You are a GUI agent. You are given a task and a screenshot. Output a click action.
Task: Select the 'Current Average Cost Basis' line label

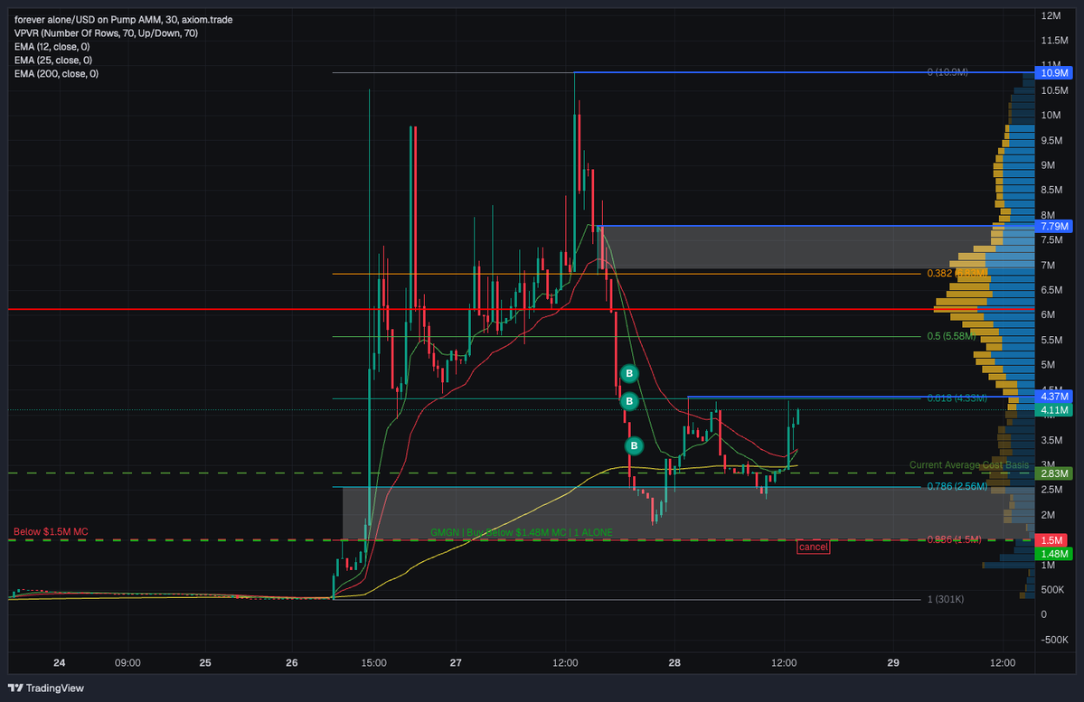[x=968, y=465]
